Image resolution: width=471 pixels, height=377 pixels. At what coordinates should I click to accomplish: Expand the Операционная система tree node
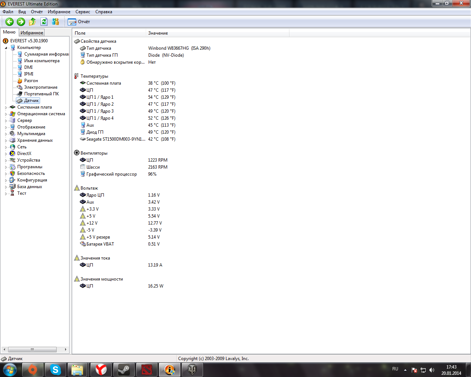pos(6,114)
